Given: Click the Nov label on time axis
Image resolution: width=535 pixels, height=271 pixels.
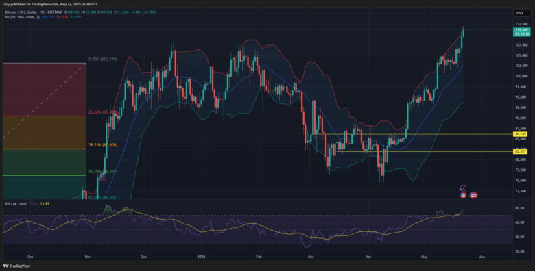Looking at the screenshot, I should (88, 256).
